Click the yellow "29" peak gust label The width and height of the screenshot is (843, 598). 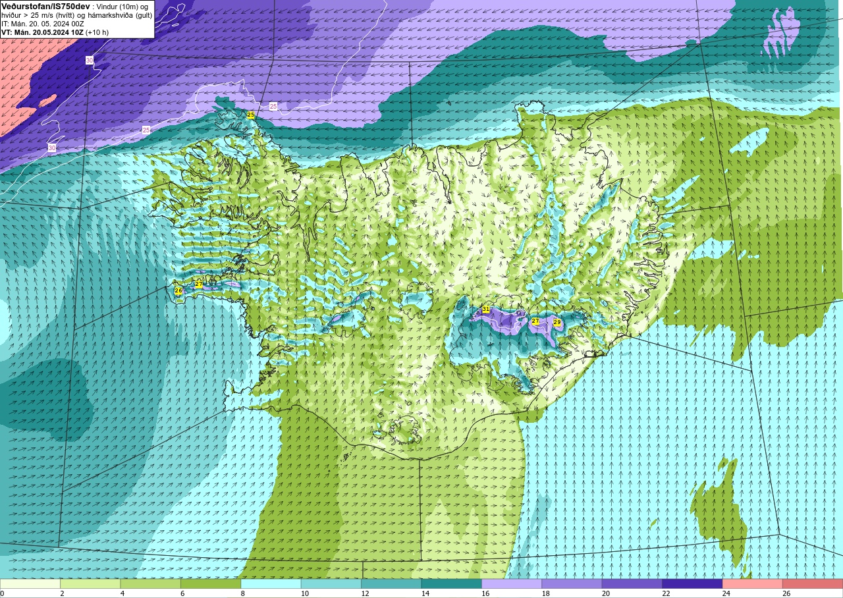tap(557, 322)
